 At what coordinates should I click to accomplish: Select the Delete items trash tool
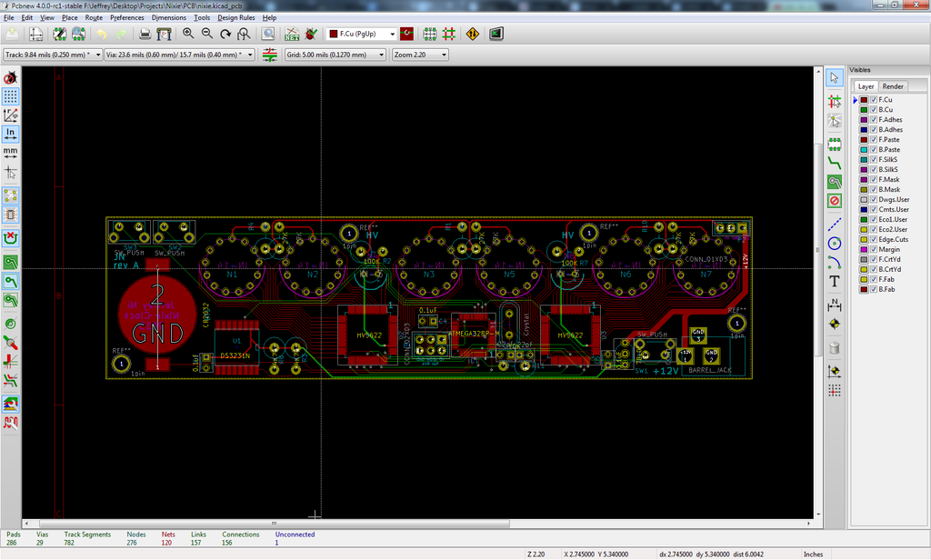tap(835, 347)
